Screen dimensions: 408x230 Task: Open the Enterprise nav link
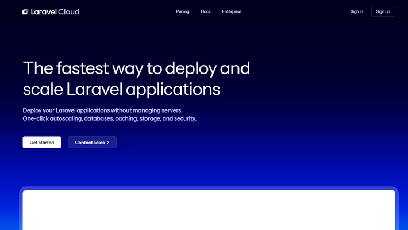click(232, 11)
